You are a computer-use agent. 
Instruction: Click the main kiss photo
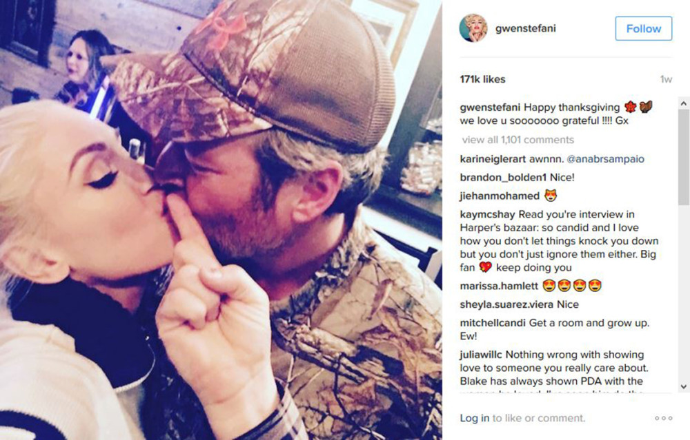(221, 220)
